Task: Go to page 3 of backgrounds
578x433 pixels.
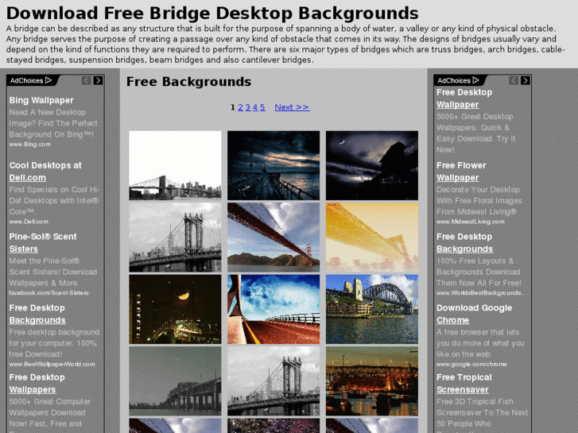Action: coord(248,107)
